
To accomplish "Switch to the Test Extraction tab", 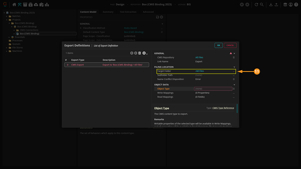I will [x=128, y=12].
